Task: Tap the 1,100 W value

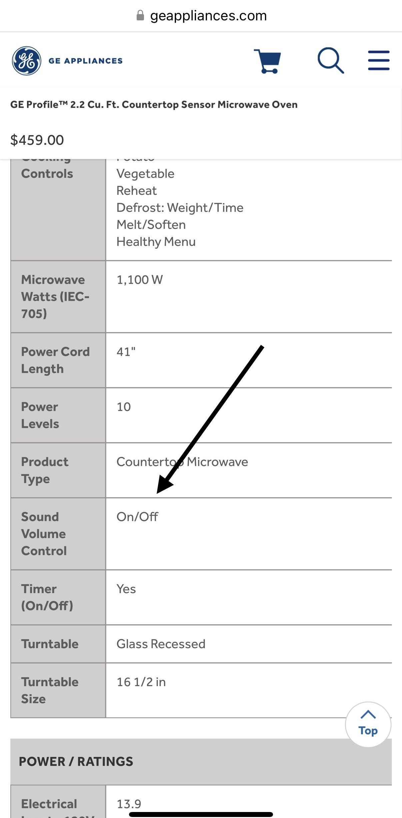Action: tap(140, 280)
